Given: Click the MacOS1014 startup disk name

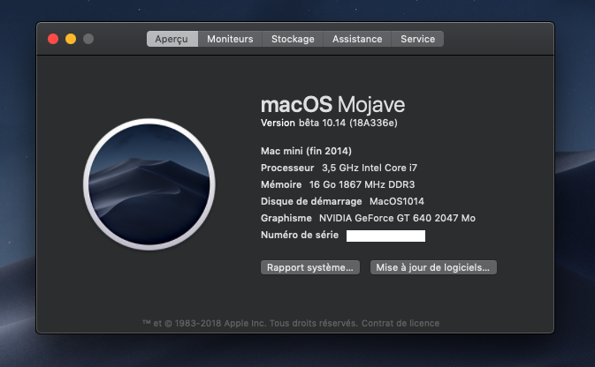Looking at the screenshot, I should [397, 201].
